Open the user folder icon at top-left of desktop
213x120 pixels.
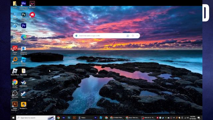15,4
